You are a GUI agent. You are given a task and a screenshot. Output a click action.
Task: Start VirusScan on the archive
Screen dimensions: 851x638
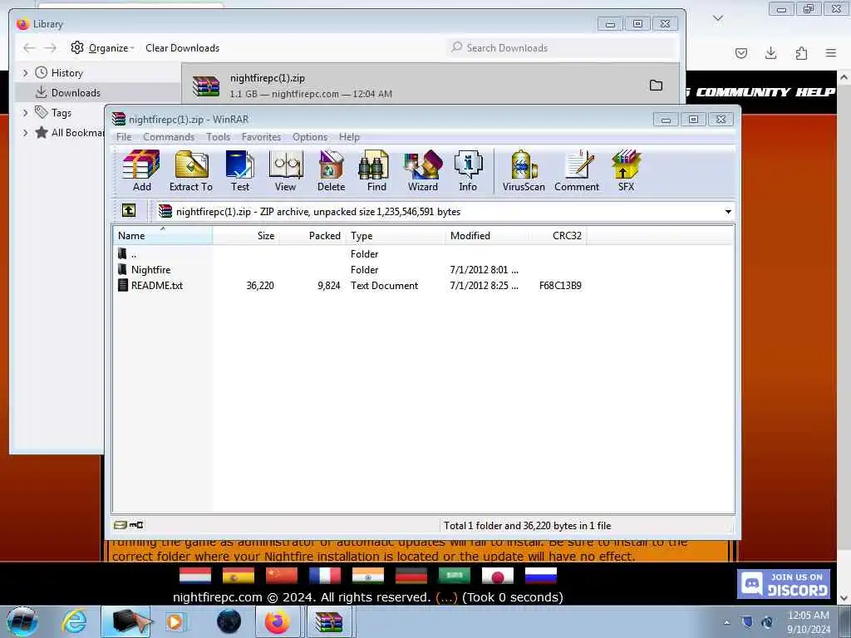[x=524, y=171]
